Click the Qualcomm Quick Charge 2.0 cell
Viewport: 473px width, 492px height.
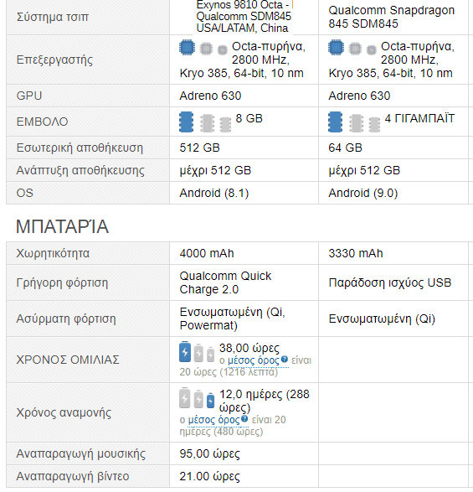tap(244, 282)
